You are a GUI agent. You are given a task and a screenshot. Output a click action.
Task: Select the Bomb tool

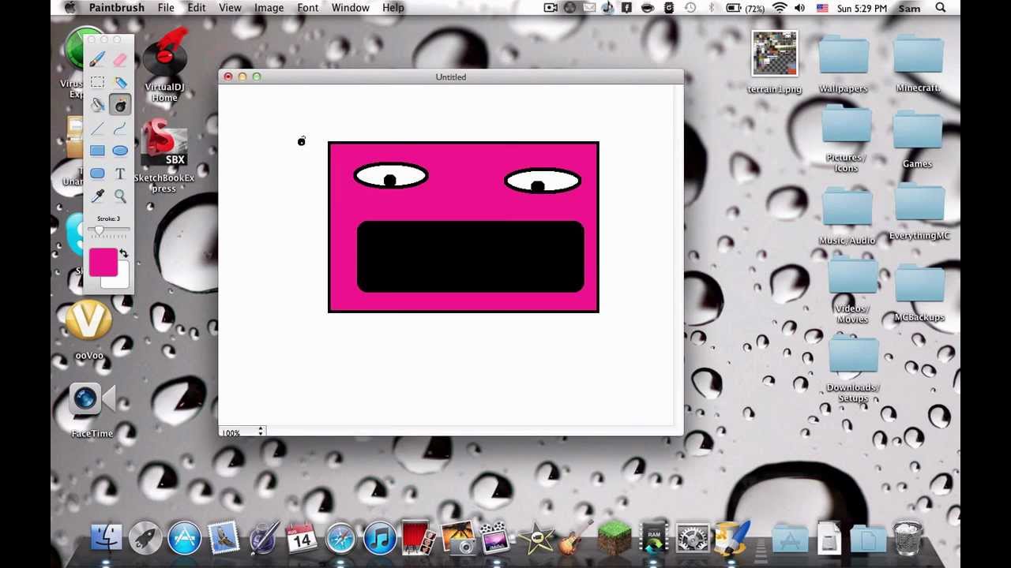pos(120,105)
